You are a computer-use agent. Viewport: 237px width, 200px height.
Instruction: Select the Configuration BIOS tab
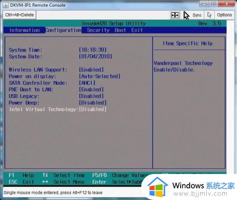click(x=64, y=30)
